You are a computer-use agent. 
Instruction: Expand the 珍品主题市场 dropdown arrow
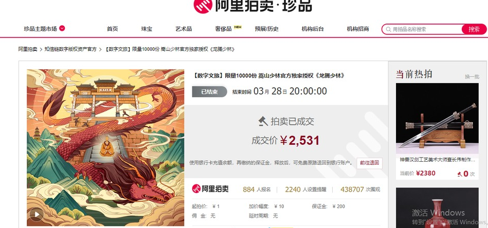pyautogui.click(x=62, y=28)
